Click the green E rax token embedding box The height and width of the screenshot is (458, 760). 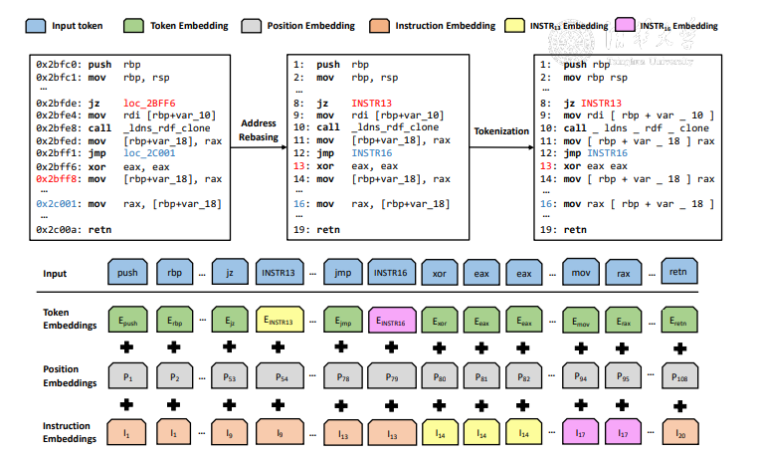coord(624,320)
